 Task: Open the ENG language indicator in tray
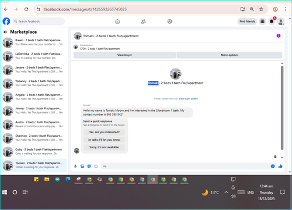[x=251, y=193]
